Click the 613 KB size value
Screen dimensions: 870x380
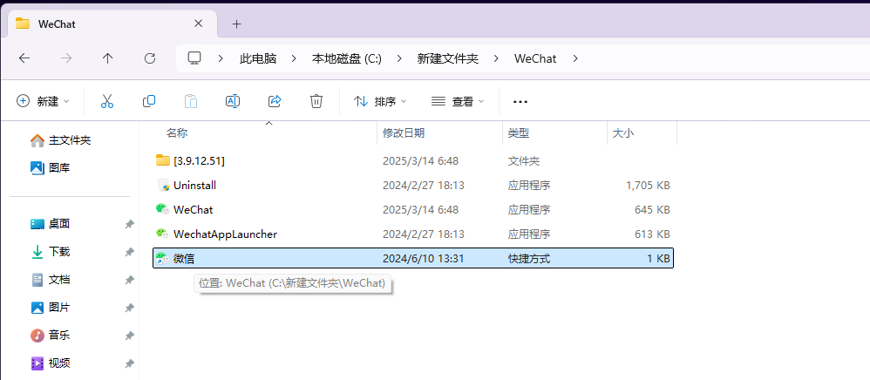[652, 234]
